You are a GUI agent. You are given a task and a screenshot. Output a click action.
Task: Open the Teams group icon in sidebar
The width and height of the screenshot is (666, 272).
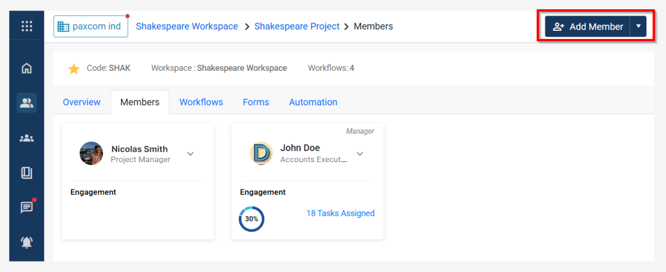tap(27, 138)
